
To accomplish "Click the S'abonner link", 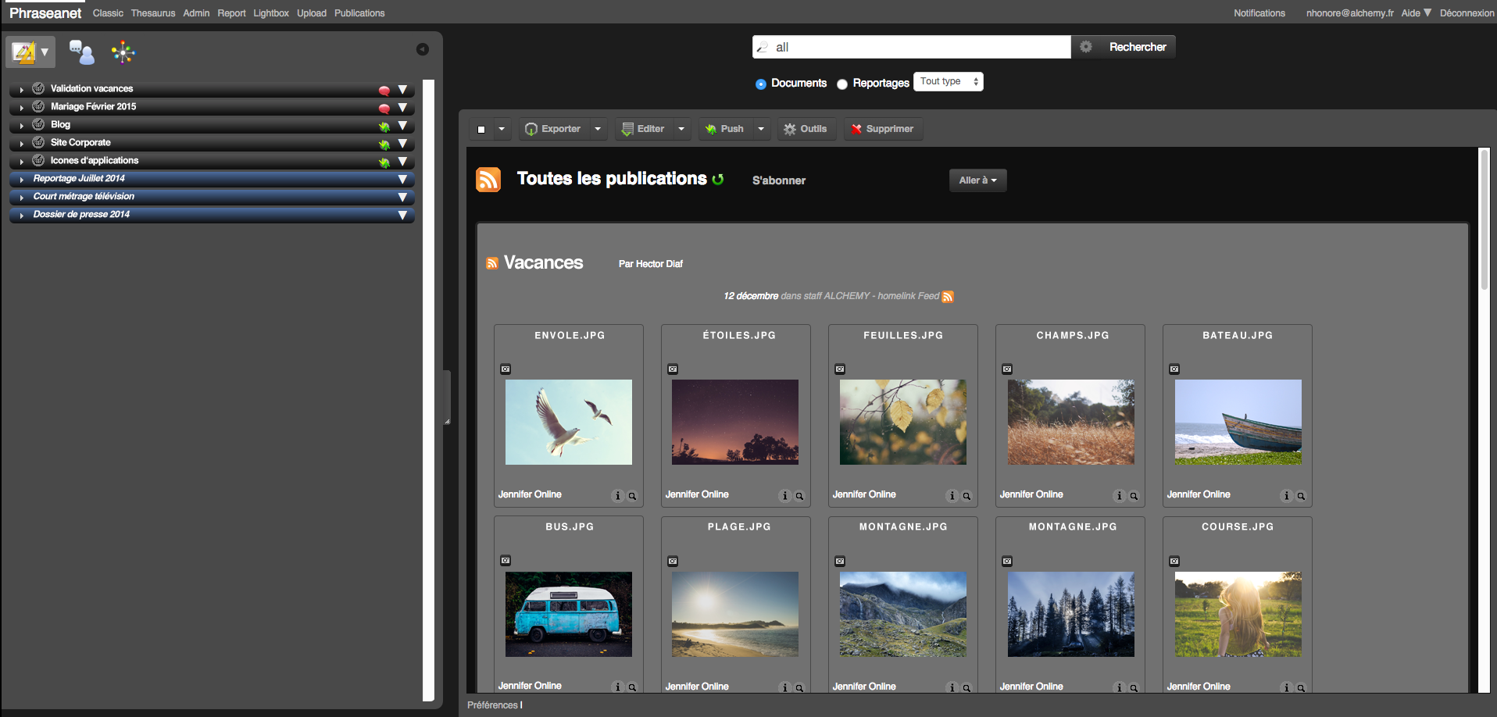I will click(778, 180).
